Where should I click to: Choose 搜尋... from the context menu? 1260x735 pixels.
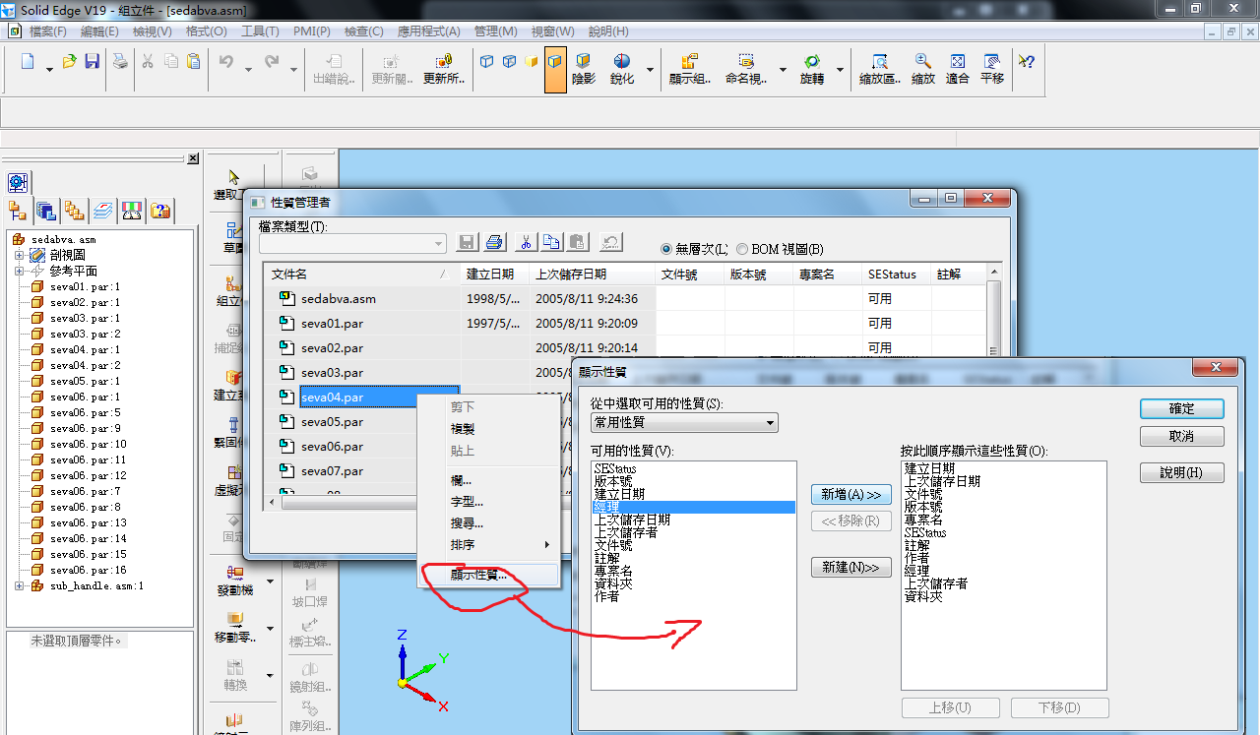click(489, 523)
